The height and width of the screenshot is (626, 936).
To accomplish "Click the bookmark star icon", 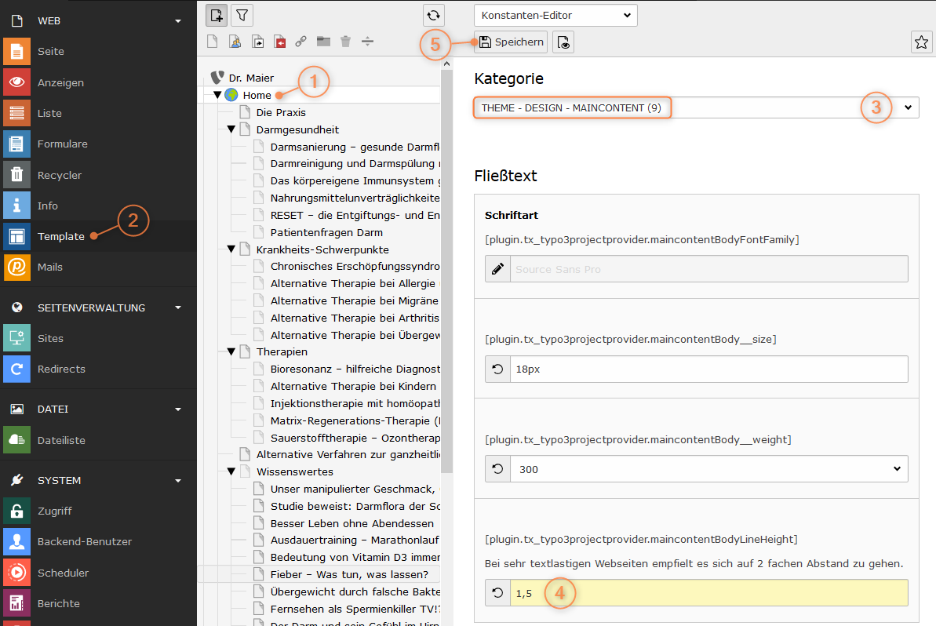I will (x=921, y=42).
